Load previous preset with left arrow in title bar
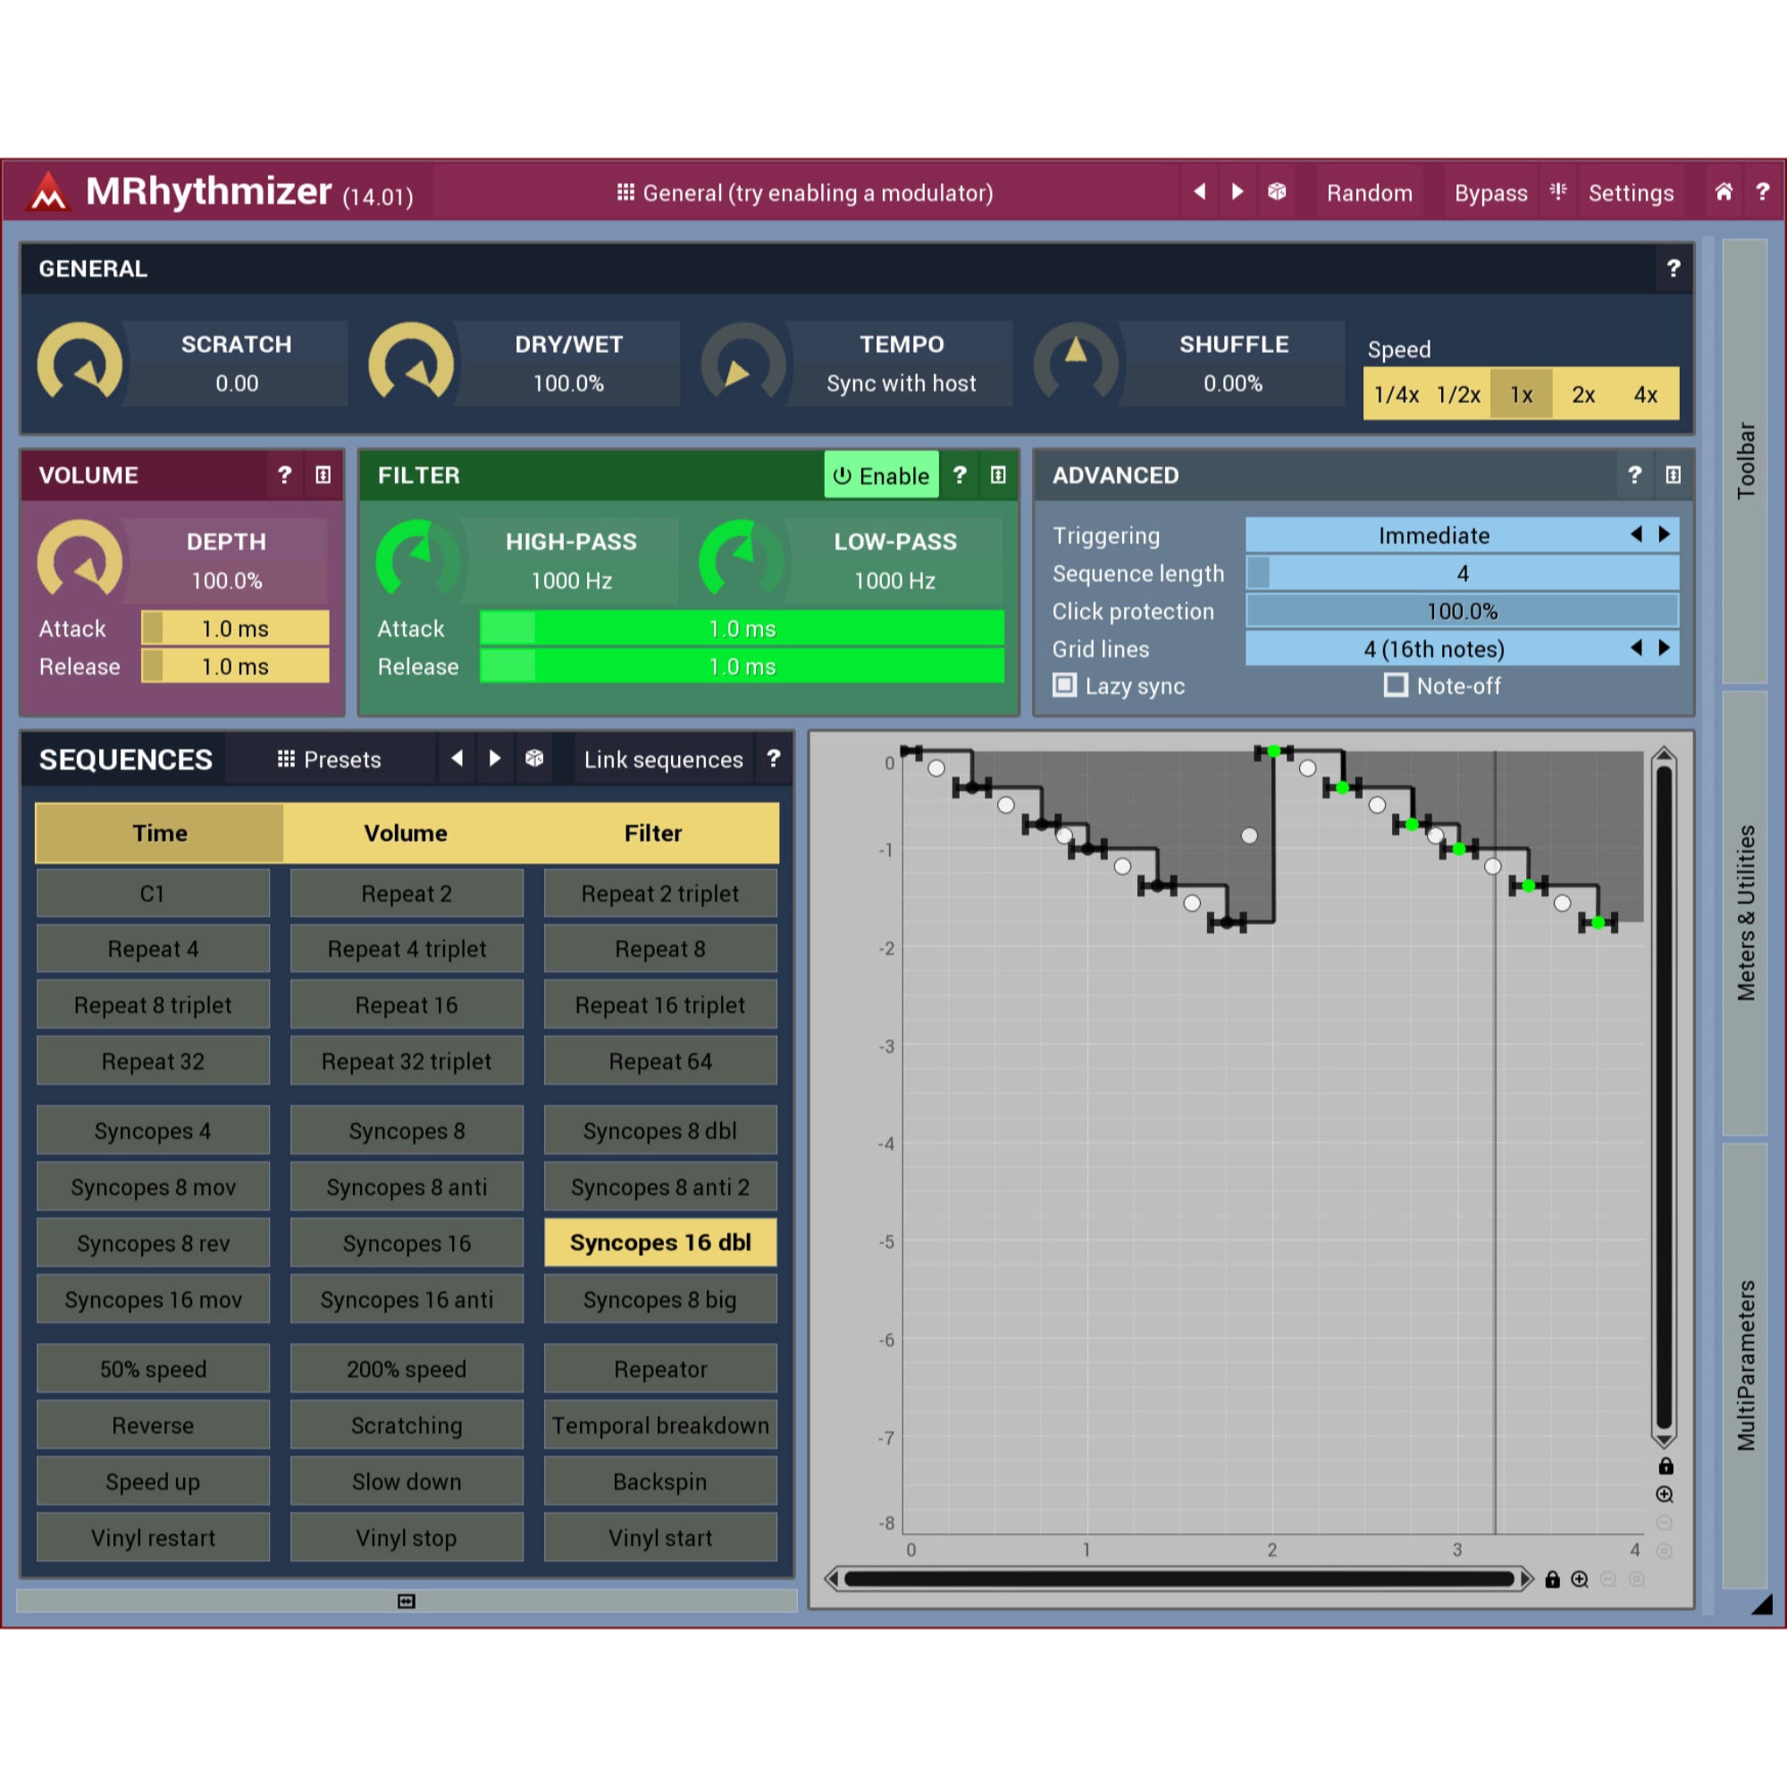This screenshot has height=1787, width=1787. pos(1200,191)
